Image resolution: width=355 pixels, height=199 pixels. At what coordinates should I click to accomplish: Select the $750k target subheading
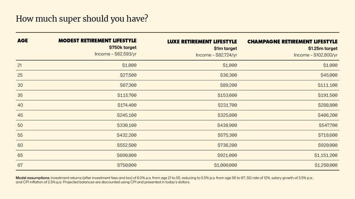tap(123, 47)
